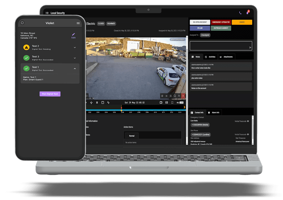The height and width of the screenshot is (200, 283).
Task: Click the blue recording timeline bar
Action: 136,110
